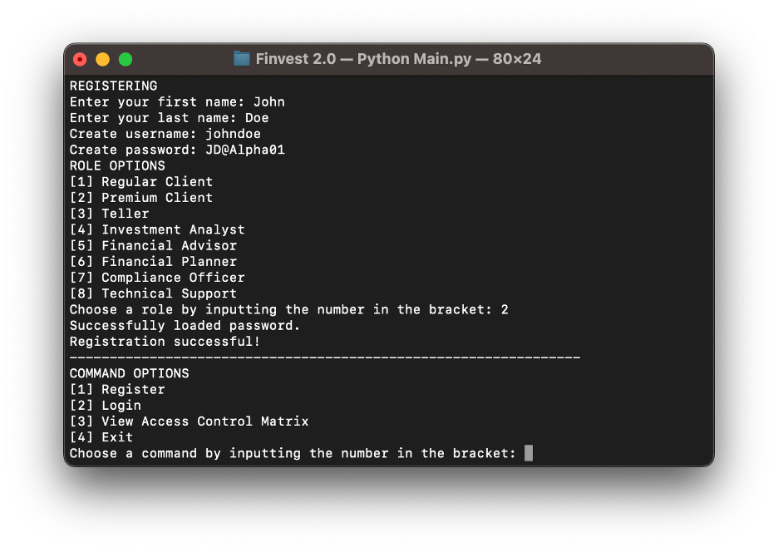
Task: Click the terminal cursor at the command prompt
Action: click(x=529, y=453)
